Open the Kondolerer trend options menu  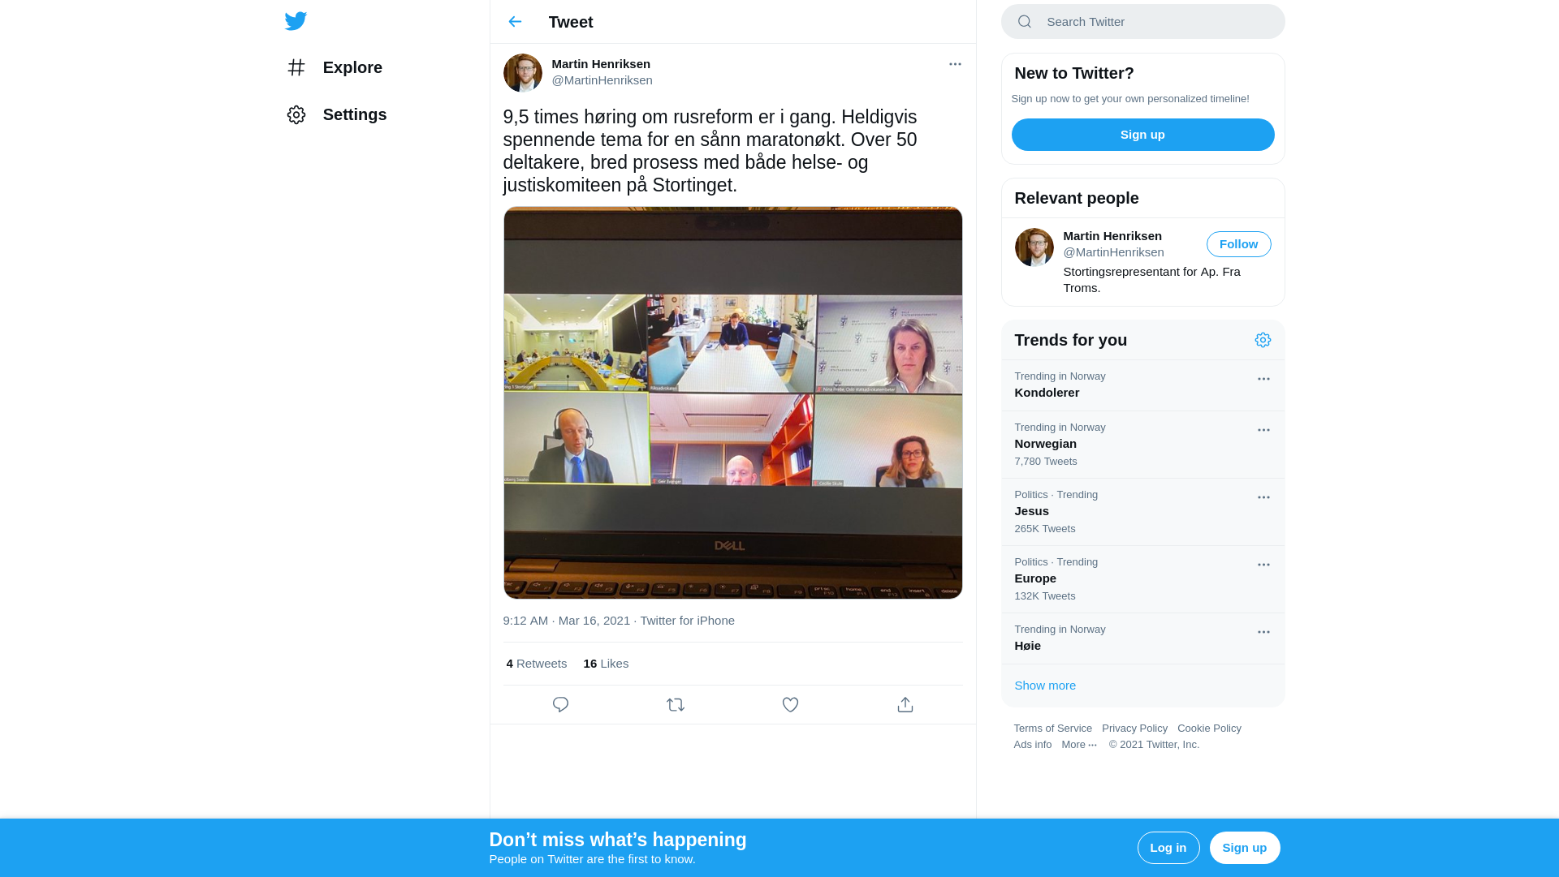click(1263, 379)
